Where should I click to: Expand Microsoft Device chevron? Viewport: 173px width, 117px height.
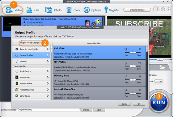48,90
